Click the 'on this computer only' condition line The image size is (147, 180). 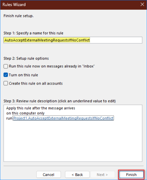pyautogui.click(x=25, y=113)
